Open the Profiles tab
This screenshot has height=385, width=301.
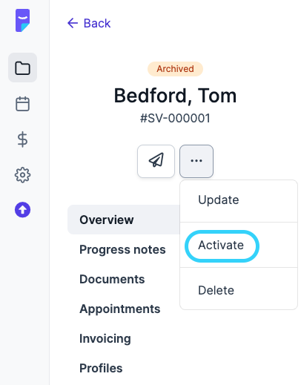[101, 368]
